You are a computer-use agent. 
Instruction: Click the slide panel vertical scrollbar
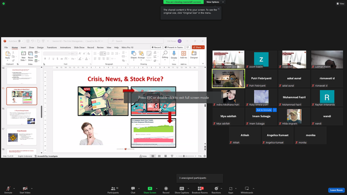[x=41, y=112]
